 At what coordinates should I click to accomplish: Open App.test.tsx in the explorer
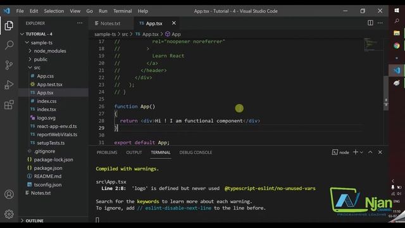click(49, 84)
